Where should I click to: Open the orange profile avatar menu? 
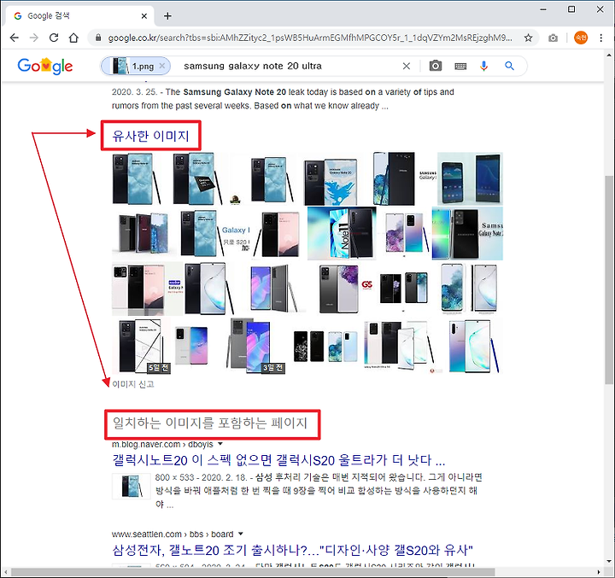[x=581, y=38]
